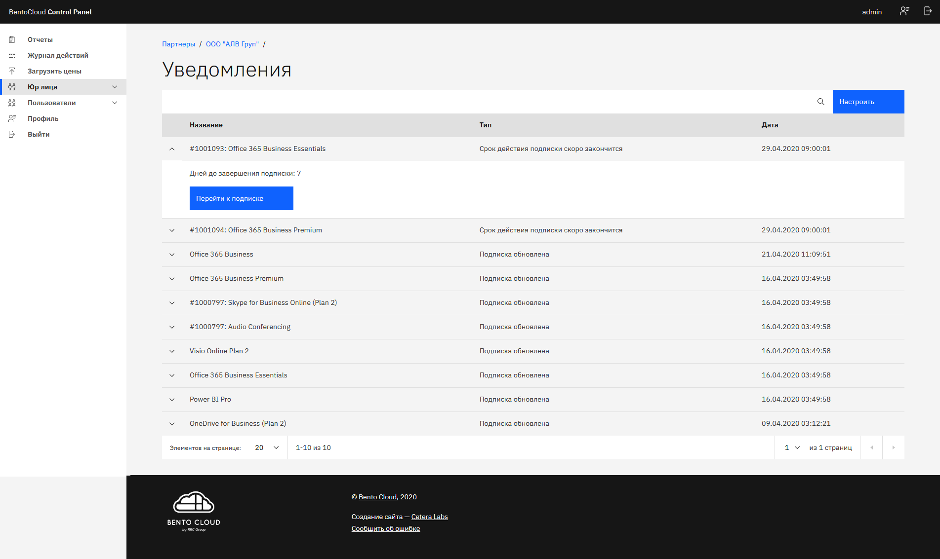The height and width of the screenshot is (559, 940).
Task: Click the Reports clipboard icon in sidebar
Action: click(12, 39)
